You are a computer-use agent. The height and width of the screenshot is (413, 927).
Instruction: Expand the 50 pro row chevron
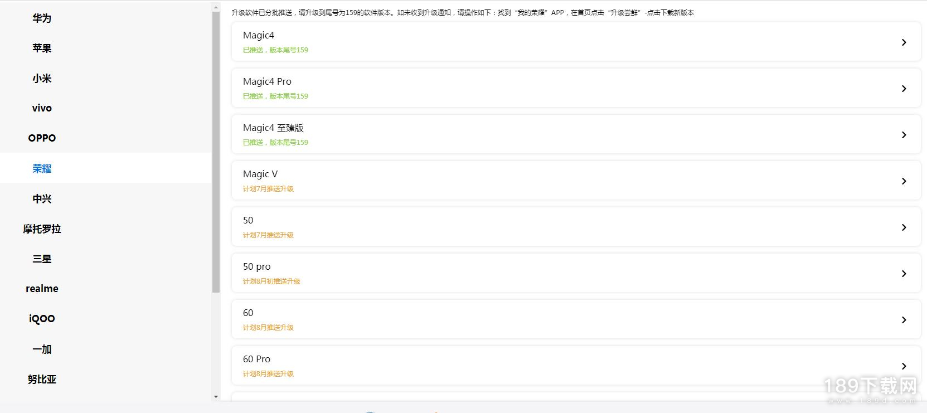904,274
